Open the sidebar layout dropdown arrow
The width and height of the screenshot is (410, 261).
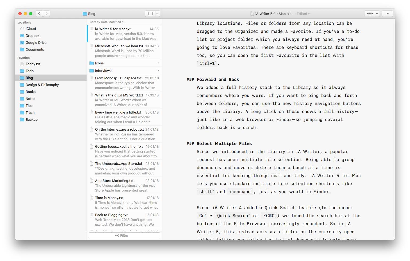coord(158,14)
